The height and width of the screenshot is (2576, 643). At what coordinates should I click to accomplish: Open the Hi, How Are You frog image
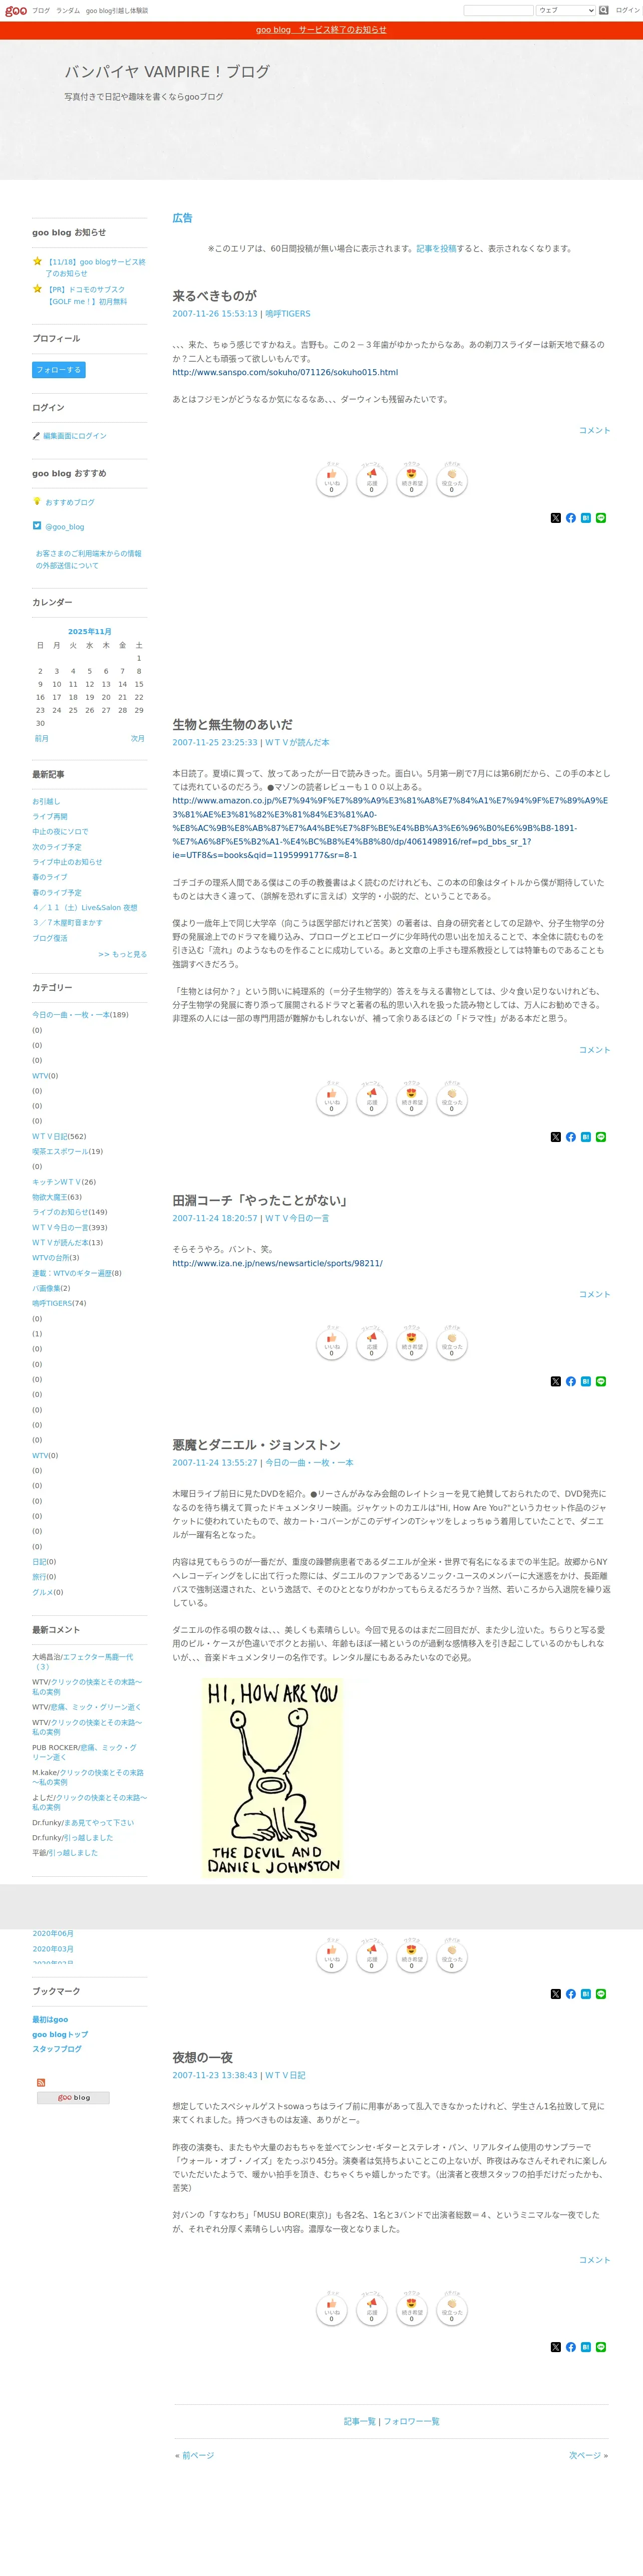pos(273,1778)
